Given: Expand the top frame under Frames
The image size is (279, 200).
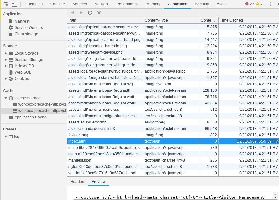Looking at the screenshot, I should click(6, 136).
